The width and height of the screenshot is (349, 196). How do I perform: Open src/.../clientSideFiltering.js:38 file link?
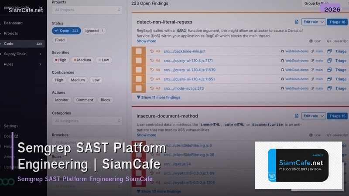pos(189,155)
